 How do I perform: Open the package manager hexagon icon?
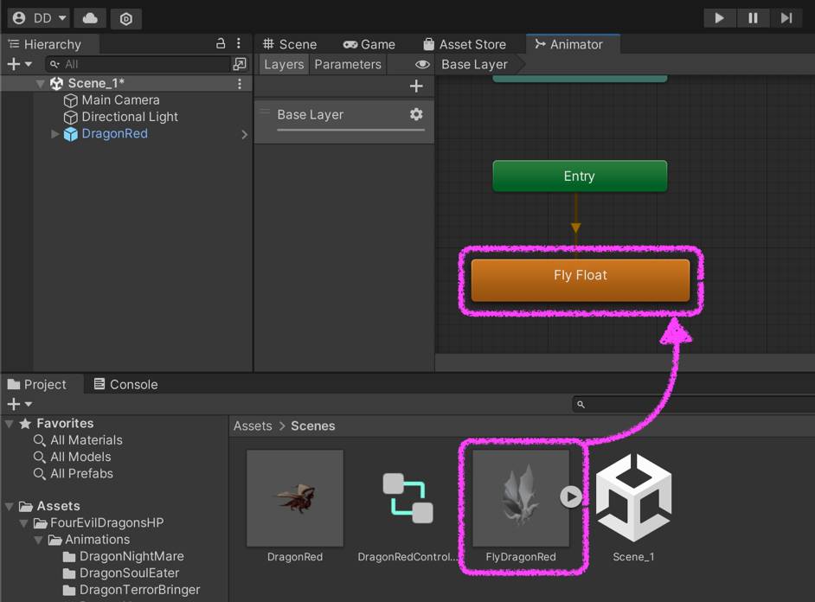[126, 18]
